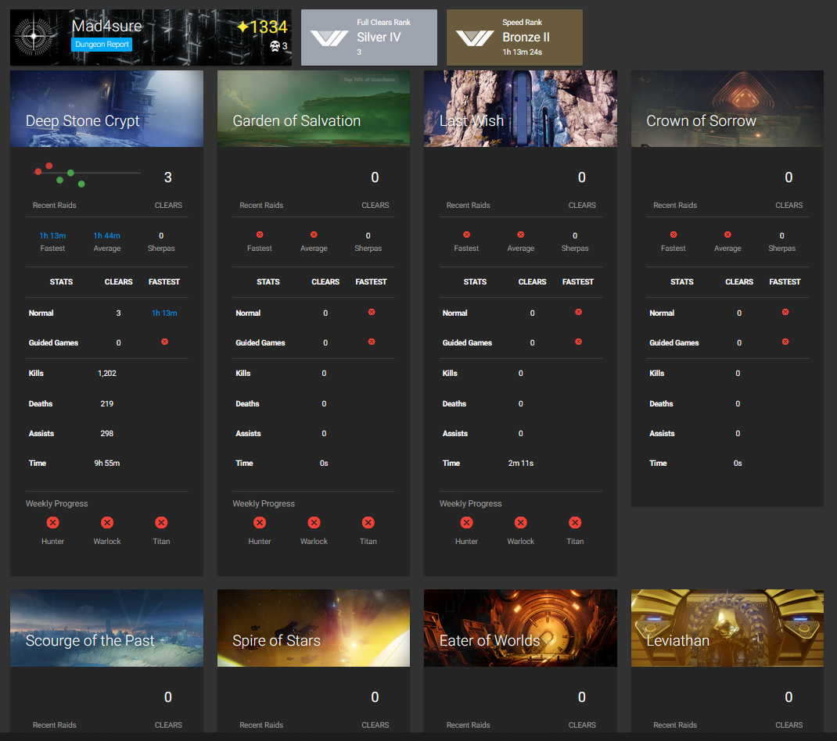
Task: Click Last Wish Titan weekly progress icon
Action: (x=575, y=523)
